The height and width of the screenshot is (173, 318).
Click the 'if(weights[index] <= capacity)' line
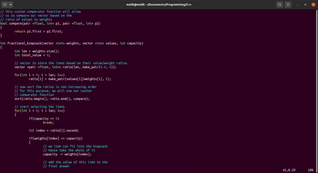56,138
